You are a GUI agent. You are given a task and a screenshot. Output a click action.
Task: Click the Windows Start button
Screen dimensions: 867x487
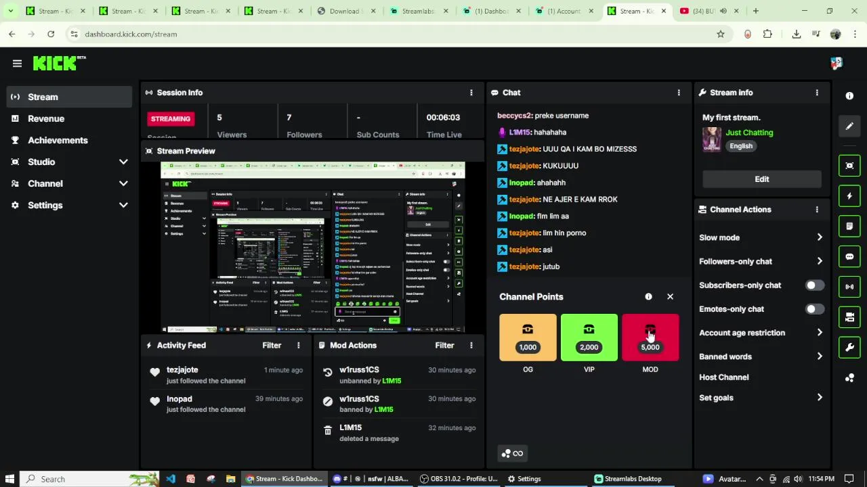(x=10, y=479)
